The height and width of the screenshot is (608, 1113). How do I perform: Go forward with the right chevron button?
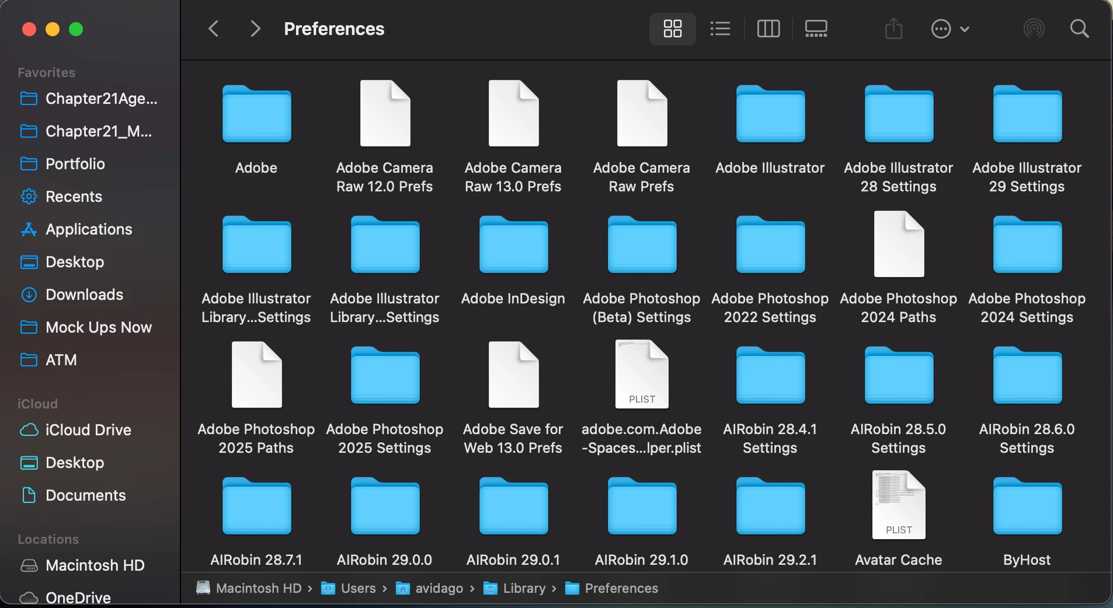tap(255, 29)
